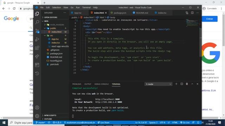Click Entrar button in Google window

pyautogui.click(x=210, y=19)
